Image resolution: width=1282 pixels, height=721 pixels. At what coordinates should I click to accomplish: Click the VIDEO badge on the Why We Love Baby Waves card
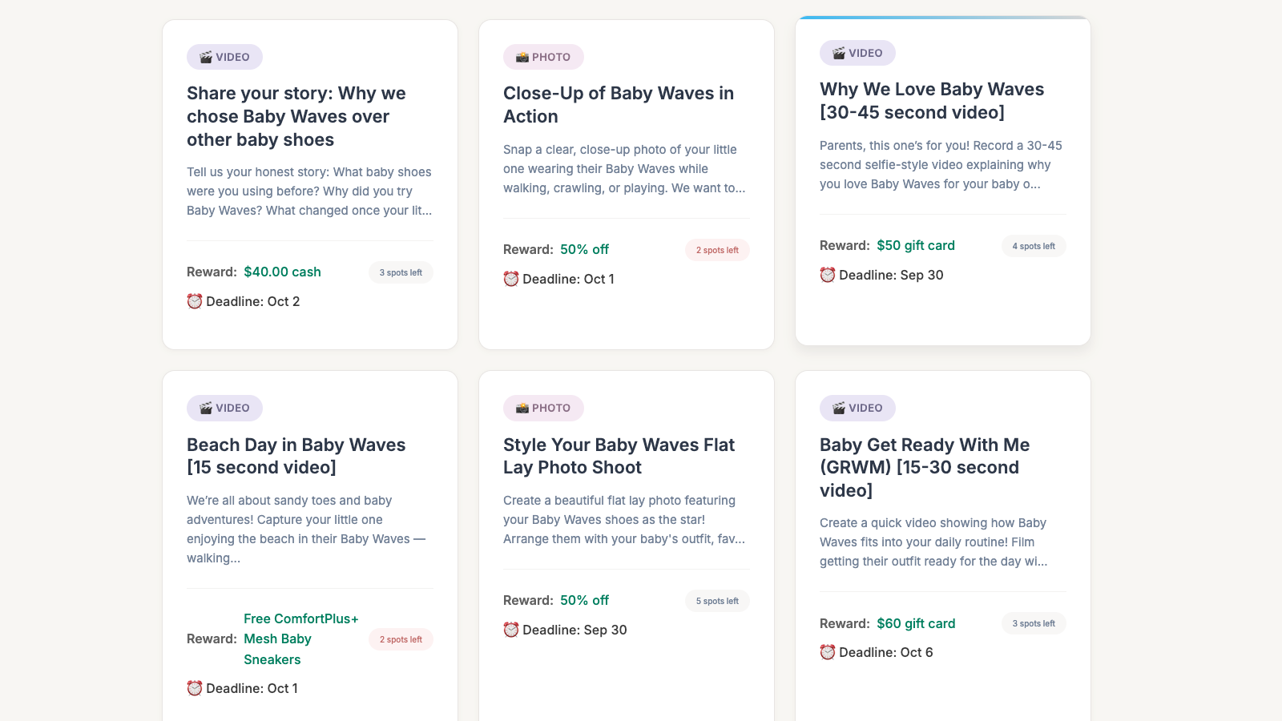coord(857,53)
